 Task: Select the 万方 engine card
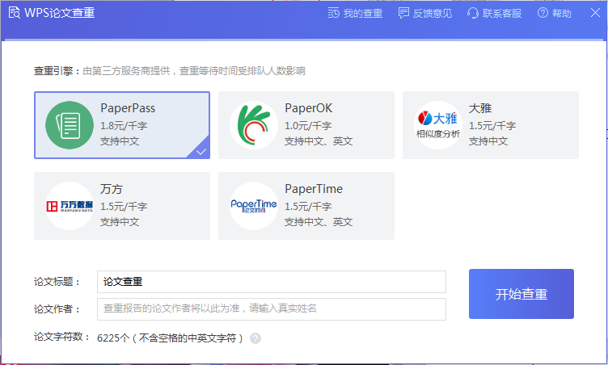click(122, 206)
